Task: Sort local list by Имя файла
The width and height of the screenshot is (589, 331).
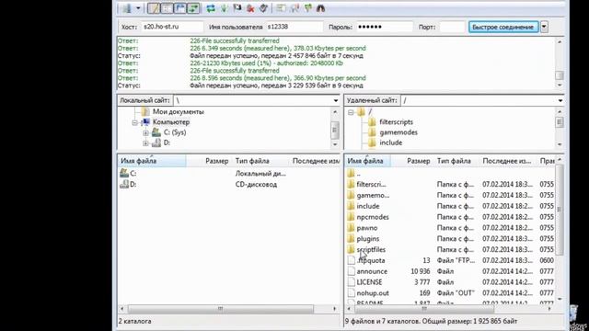Action: click(152, 161)
